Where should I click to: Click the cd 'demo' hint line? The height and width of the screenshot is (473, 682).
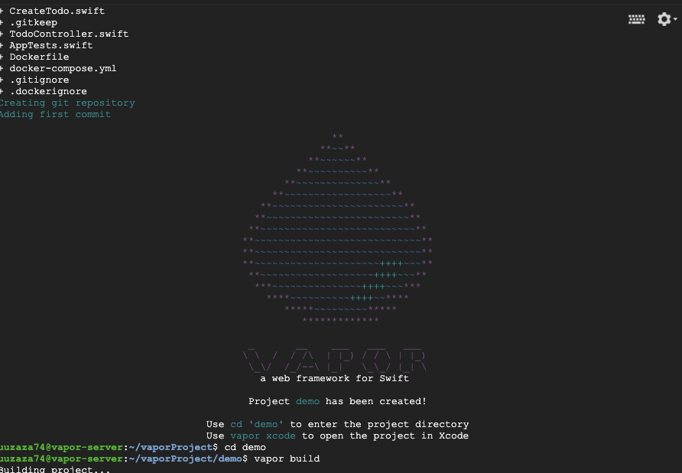click(337, 424)
